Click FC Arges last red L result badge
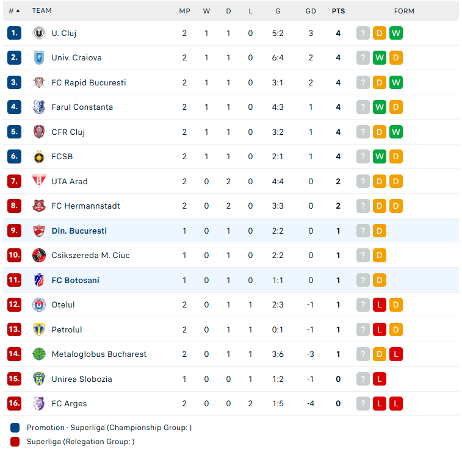Viewport: 462px width, 449px height. tap(395, 403)
